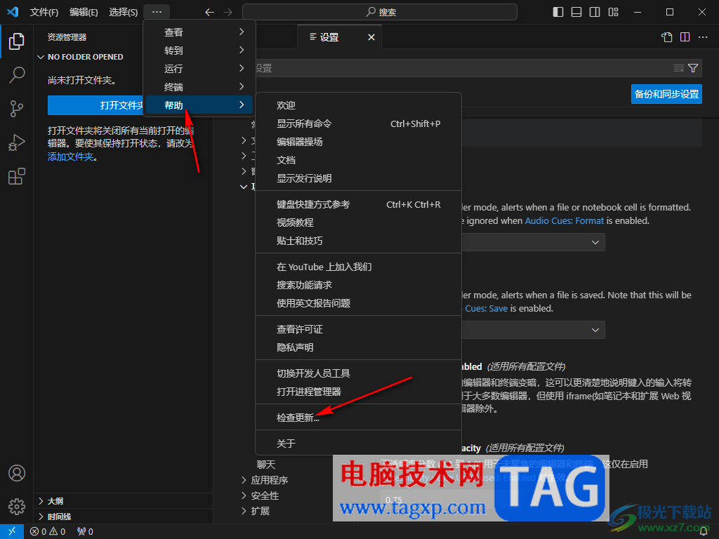This screenshot has height=539, width=719.
Task: Open the Run and Debug view
Action: click(17, 142)
